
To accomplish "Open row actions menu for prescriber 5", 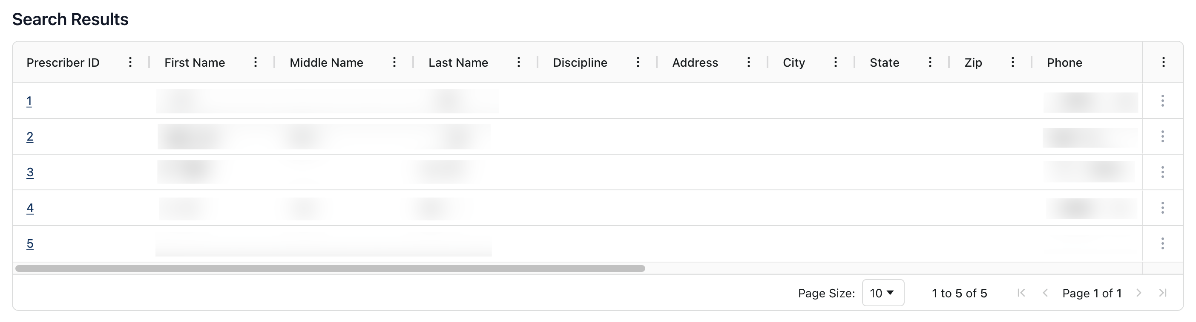I will (x=1163, y=243).
